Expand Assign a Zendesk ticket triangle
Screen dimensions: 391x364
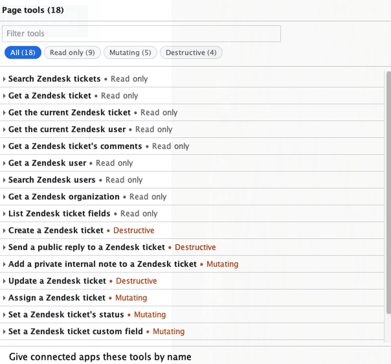[x=4, y=298]
